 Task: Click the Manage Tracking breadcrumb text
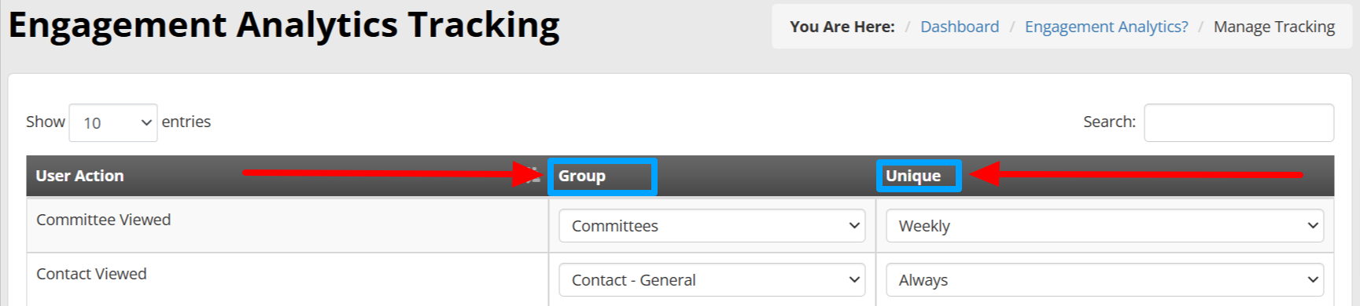click(1273, 27)
